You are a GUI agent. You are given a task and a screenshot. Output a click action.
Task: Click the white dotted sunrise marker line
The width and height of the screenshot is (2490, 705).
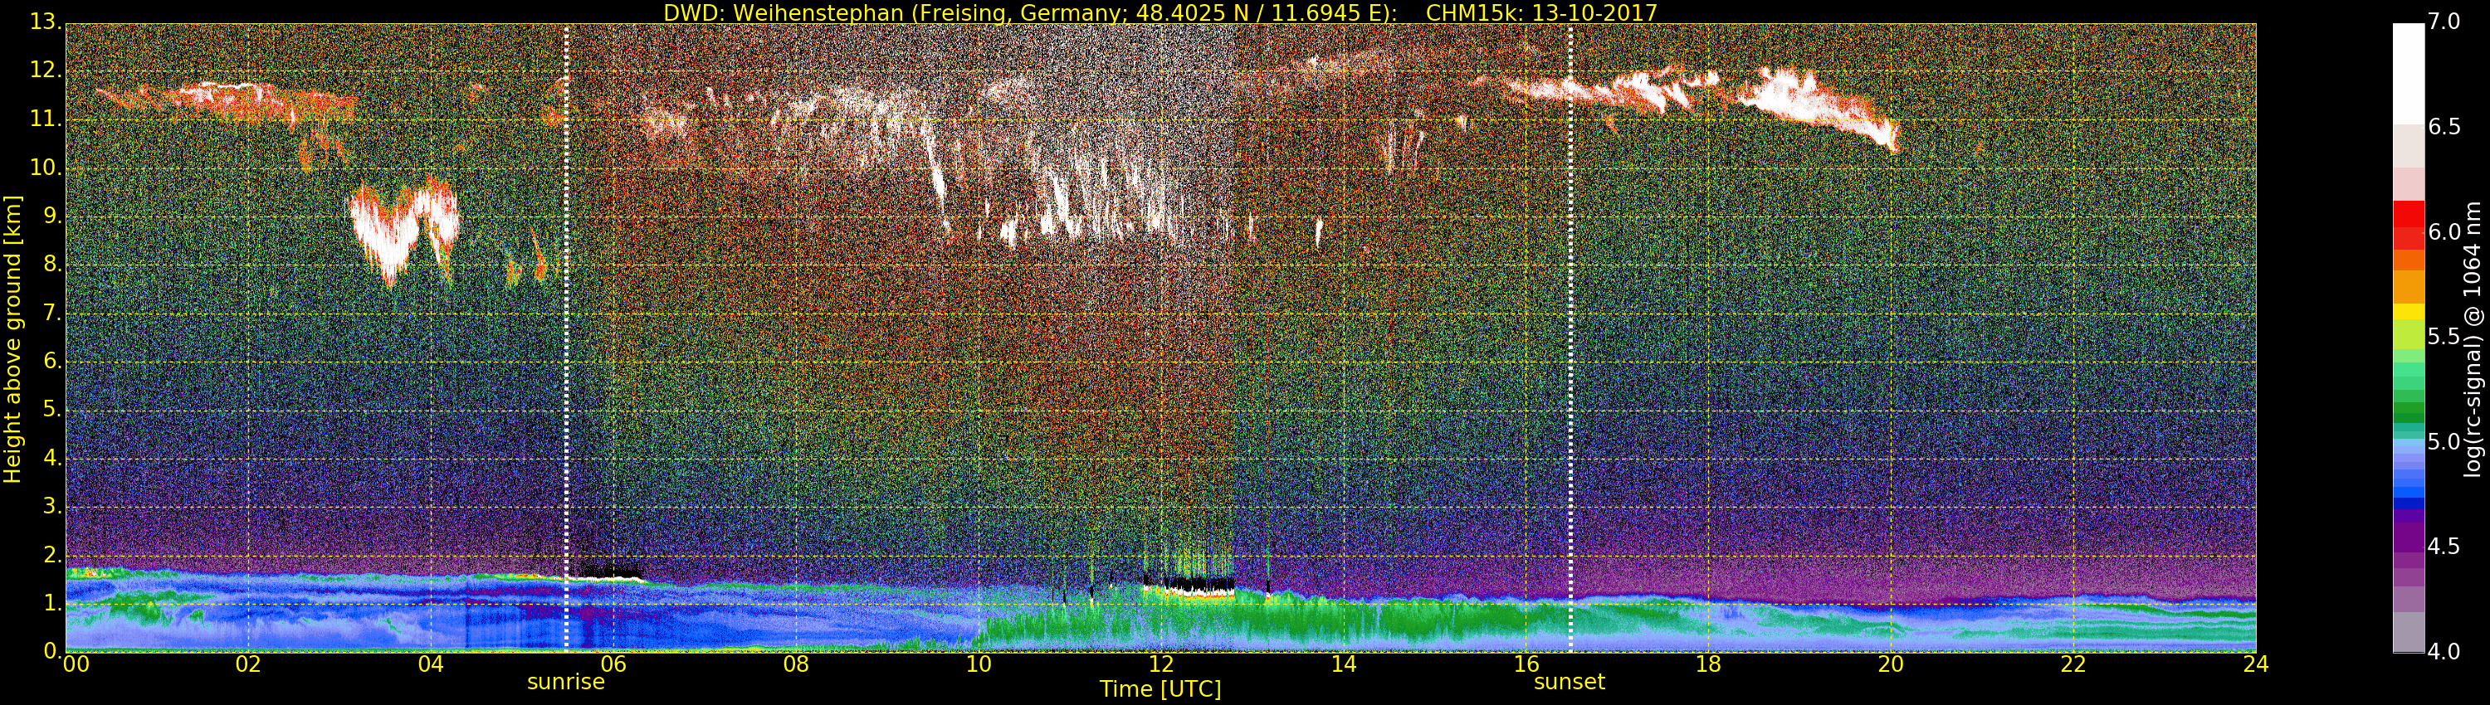(566, 338)
